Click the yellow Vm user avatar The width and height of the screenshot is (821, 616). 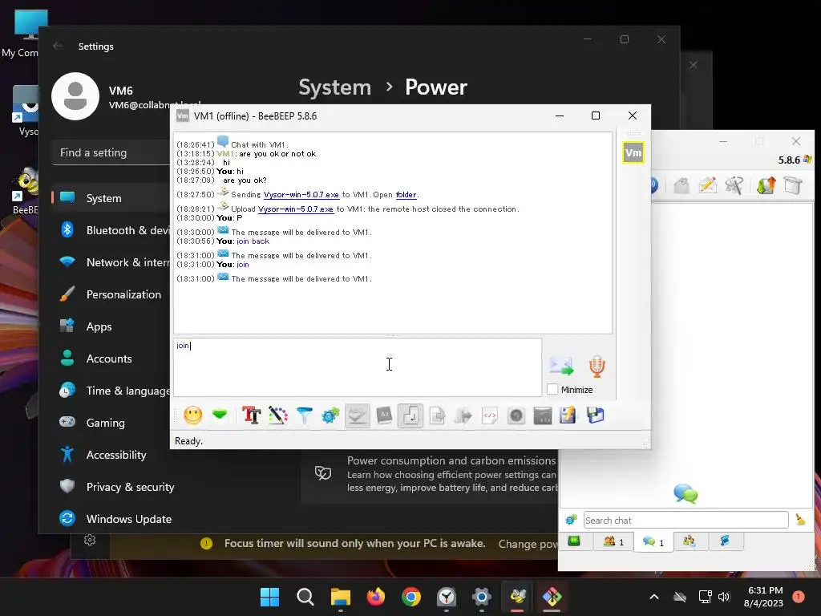633,153
